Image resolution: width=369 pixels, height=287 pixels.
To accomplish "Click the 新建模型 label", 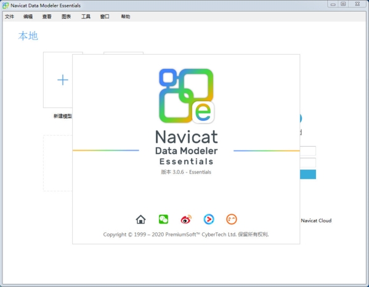I will click(x=63, y=116).
